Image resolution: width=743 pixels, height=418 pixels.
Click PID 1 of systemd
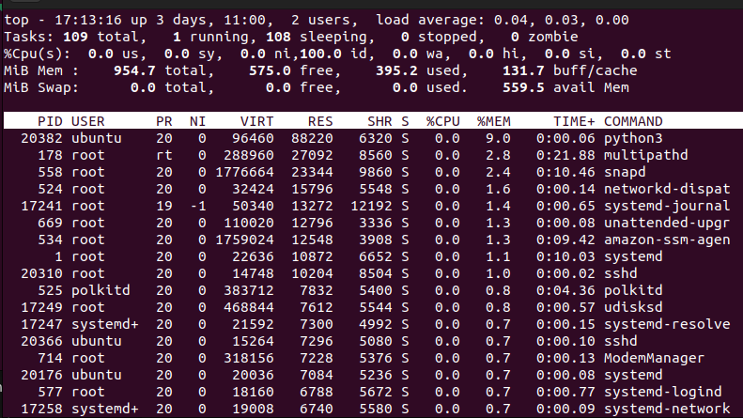58,256
